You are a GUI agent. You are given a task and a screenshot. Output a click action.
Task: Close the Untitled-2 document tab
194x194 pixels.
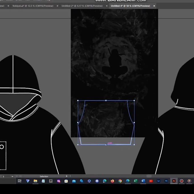(107, 6)
